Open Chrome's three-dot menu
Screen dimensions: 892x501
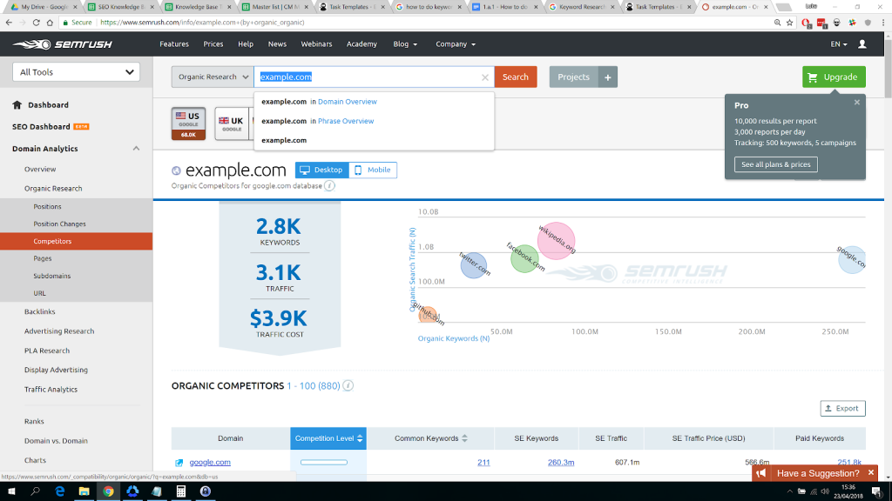point(883,23)
